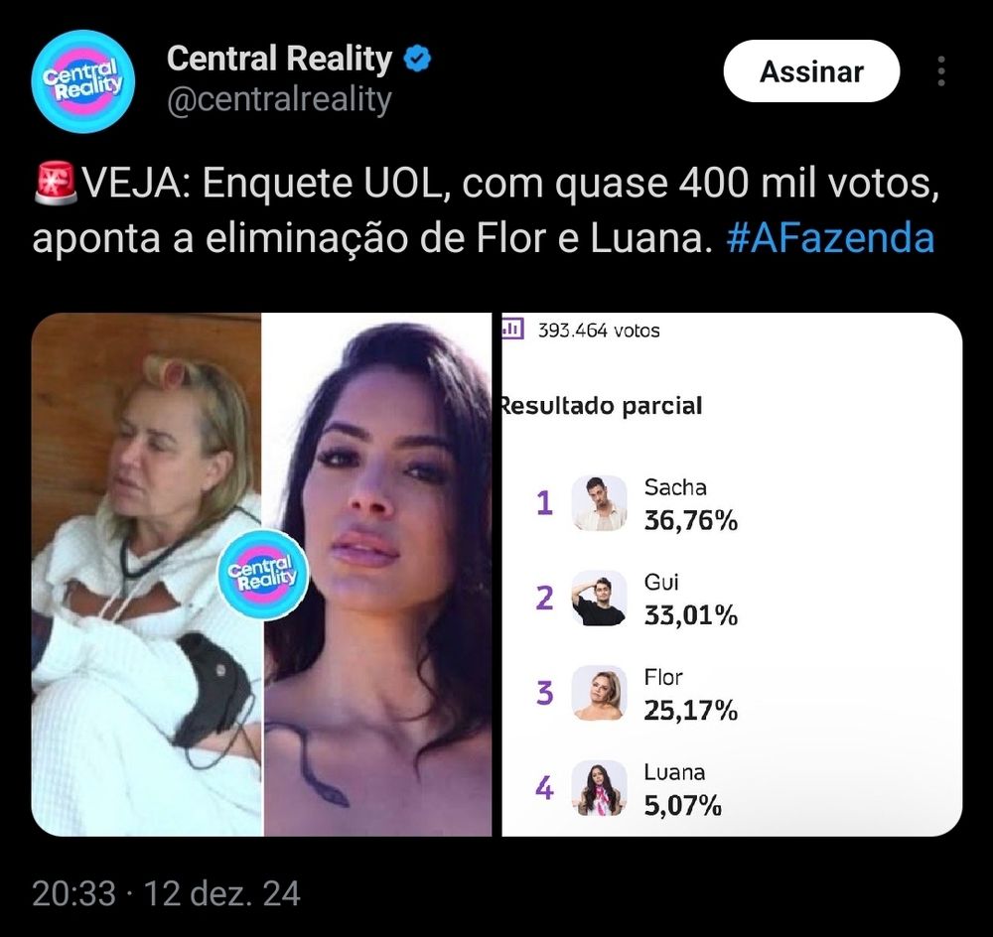The height and width of the screenshot is (937, 993).
Task: Click the Central Reality display name
Action: tap(279, 59)
